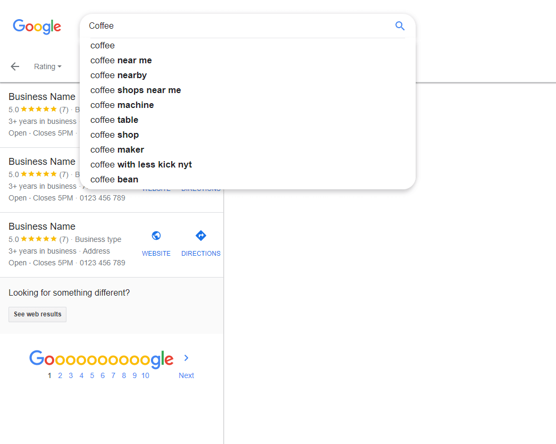The image size is (556, 444).
Task: Go to results page 7
Action: pyautogui.click(x=113, y=375)
